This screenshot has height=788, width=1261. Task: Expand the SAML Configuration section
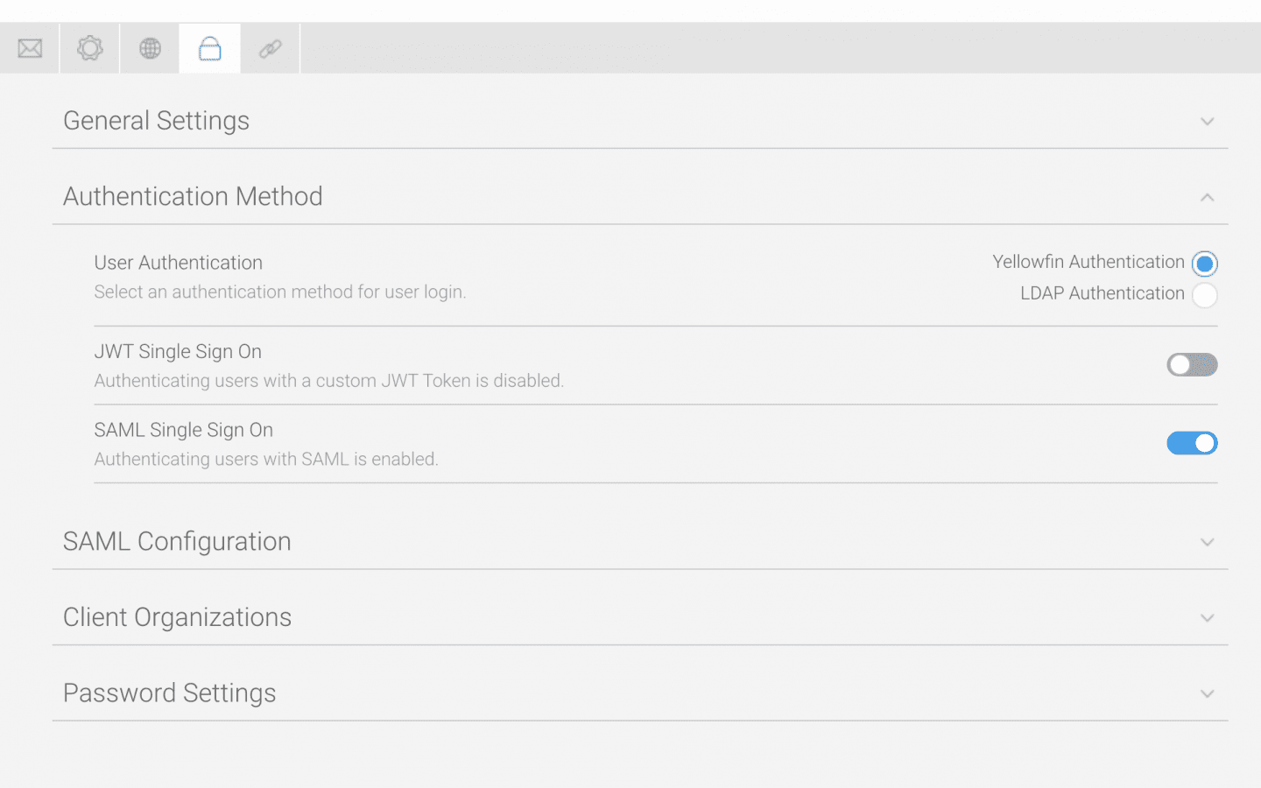click(x=1208, y=542)
